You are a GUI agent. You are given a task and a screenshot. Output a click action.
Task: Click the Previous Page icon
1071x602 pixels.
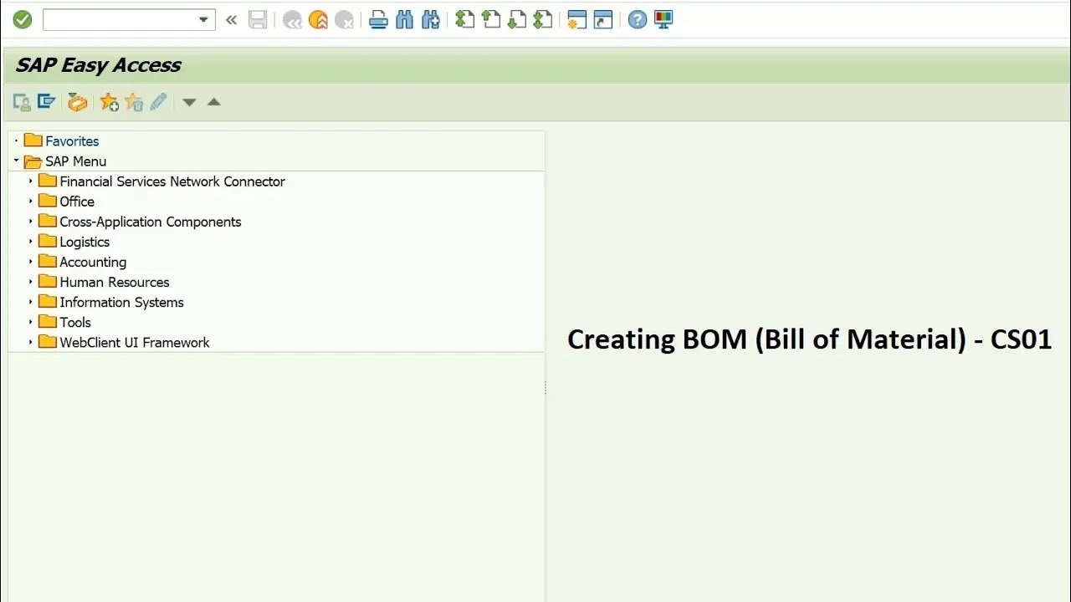[491, 19]
